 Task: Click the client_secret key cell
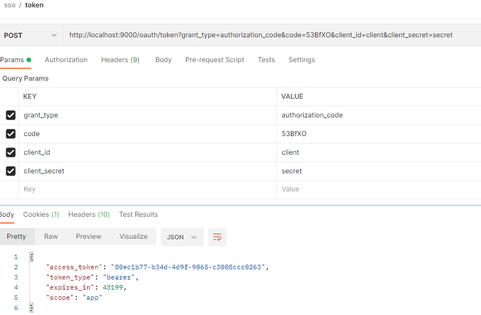click(147, 171)
